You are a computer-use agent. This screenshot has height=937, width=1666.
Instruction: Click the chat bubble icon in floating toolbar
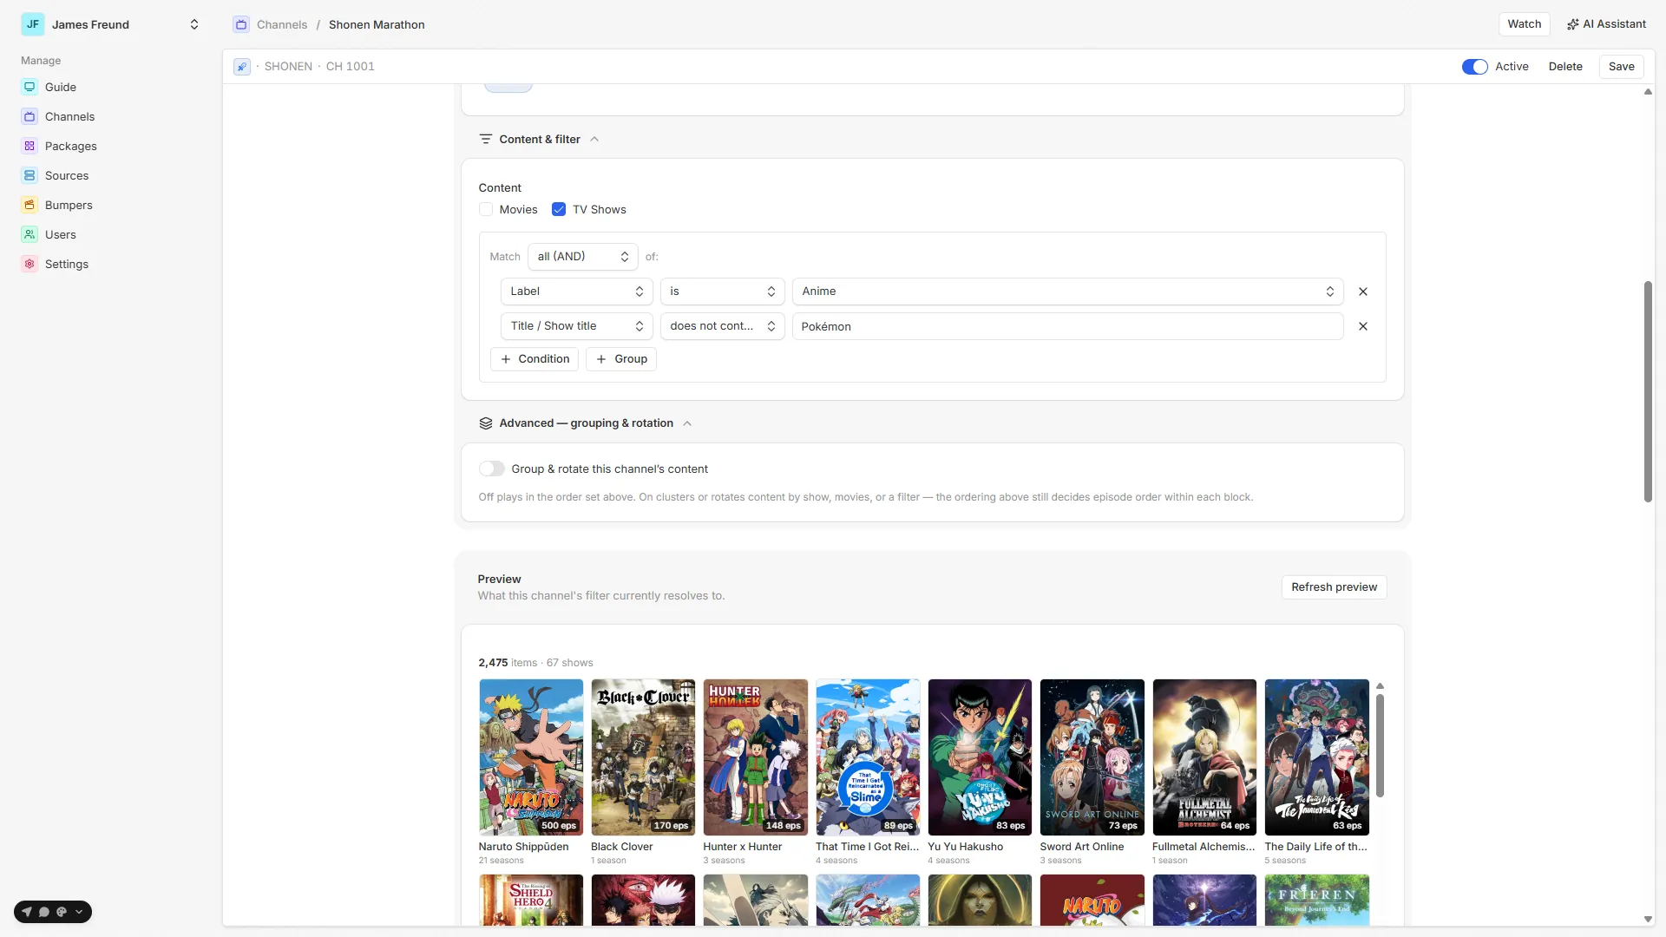[x=44, y=912]
